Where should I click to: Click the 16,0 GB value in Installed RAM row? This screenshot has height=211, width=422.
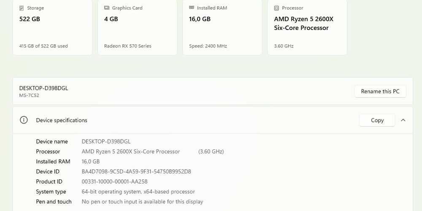coord(90,162)
